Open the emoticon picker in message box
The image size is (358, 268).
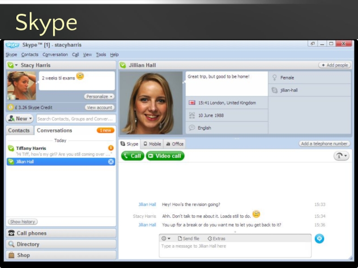coord(166,239)
